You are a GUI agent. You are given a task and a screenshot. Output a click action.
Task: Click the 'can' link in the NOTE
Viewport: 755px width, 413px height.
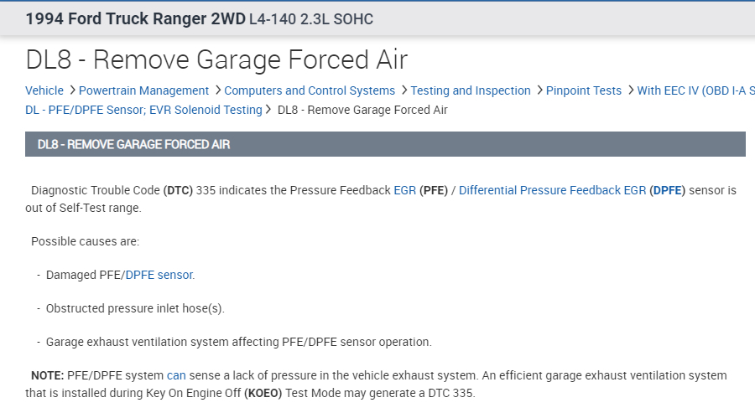tap(176, 375)
